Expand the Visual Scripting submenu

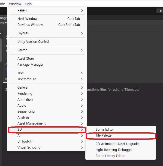(47, 147)
